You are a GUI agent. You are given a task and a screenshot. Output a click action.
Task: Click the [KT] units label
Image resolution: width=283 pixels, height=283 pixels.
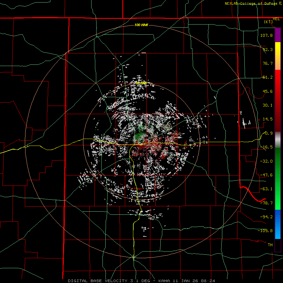(x=269, y=22)
